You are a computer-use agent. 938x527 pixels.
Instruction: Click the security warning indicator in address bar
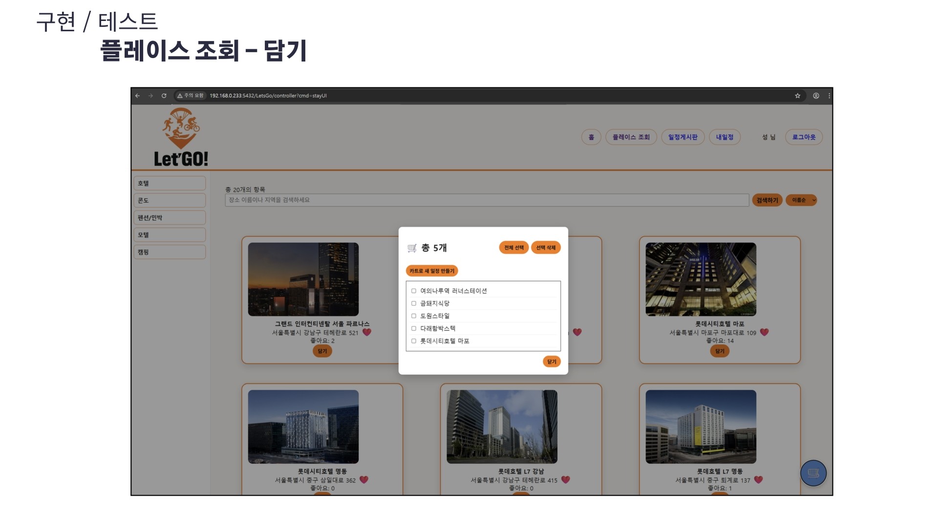191,96
